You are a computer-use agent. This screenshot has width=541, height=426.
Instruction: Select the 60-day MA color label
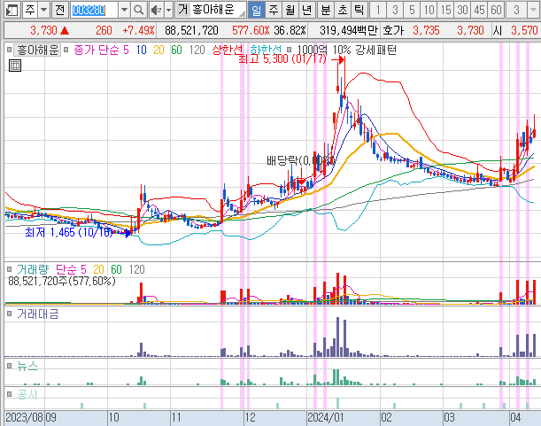(x=176, y=50)
